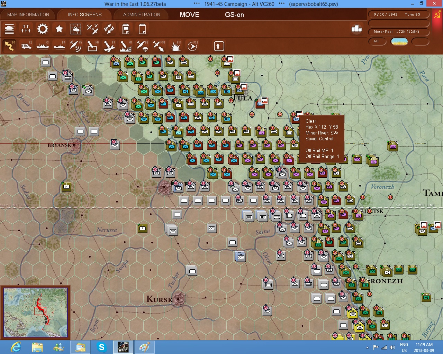Select the F10 air transfer mode icon
The height and width of the screenshot is (354, 443).
(x=159, y=46)
